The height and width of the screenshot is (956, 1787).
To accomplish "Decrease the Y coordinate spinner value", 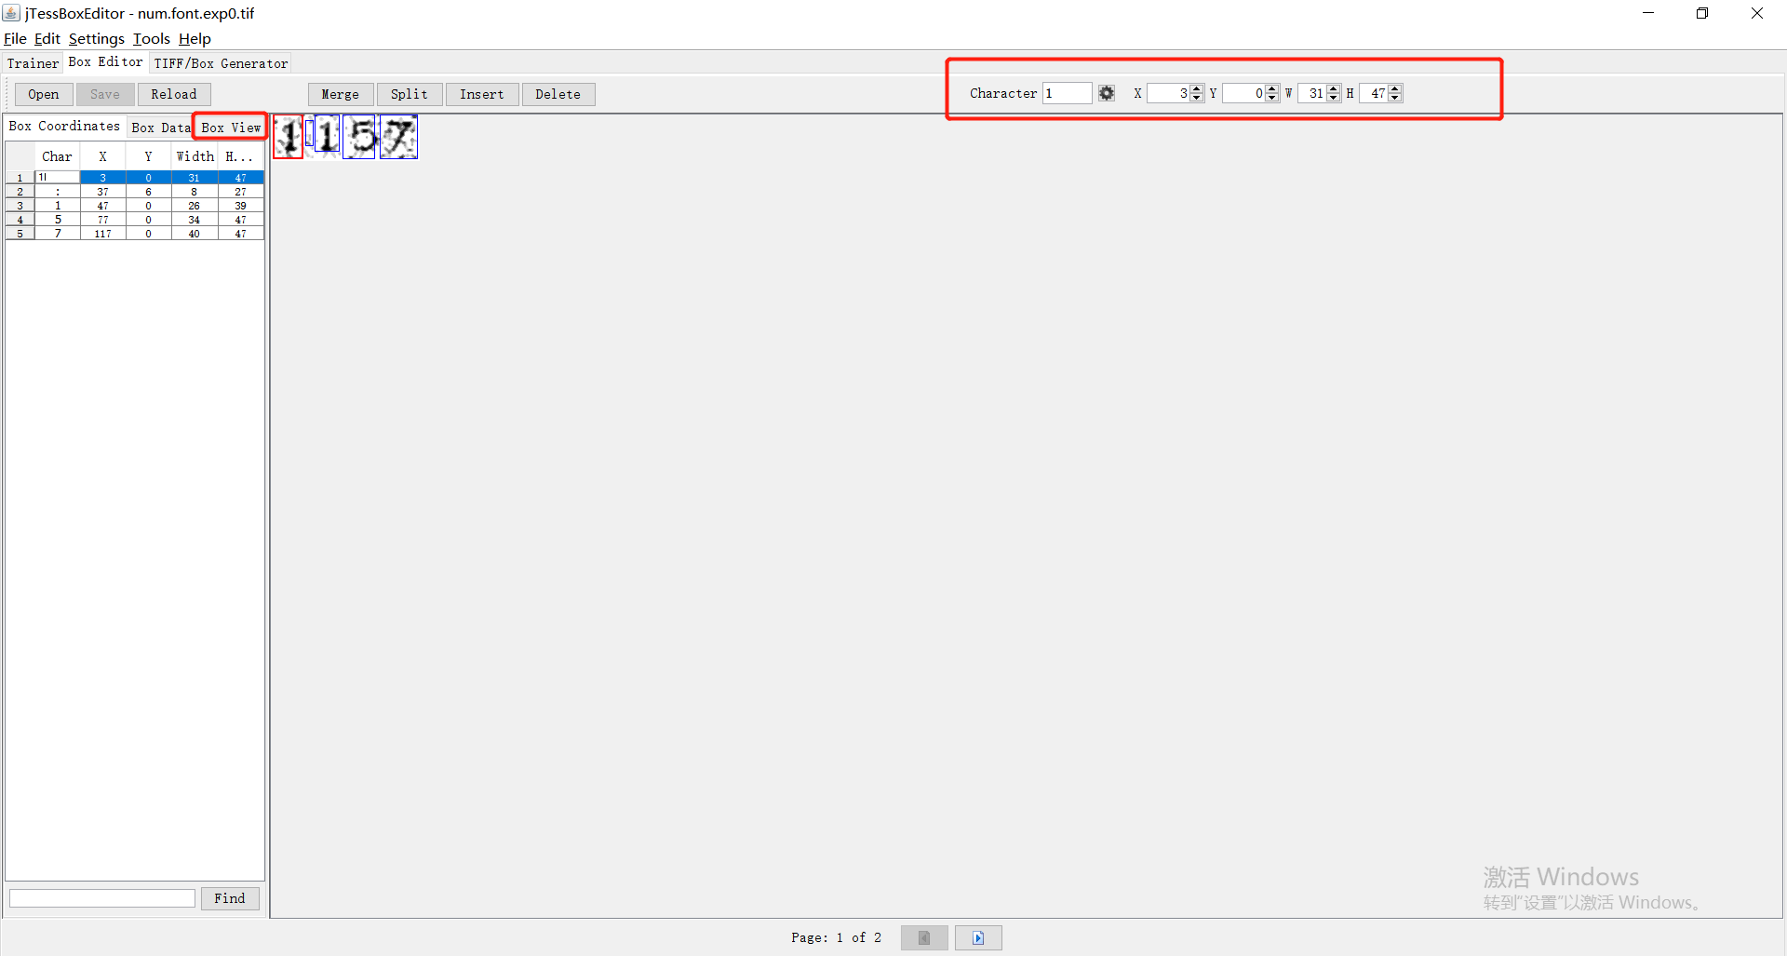I will [x=1272, y=98].
